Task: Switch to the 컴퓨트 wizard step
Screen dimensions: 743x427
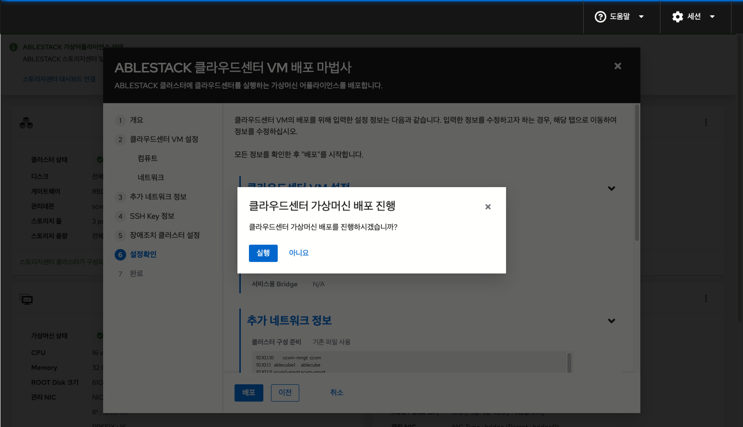Action: point(146,158)
